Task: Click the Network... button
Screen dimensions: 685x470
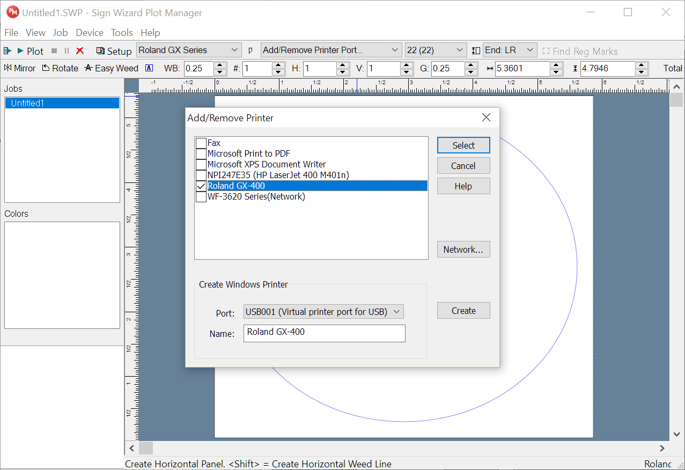Action: (463, 249)
